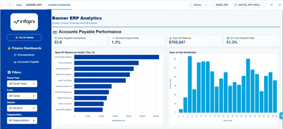Click the Alpha Office Supplies vendor label
This screenshot has height=129, width=283.
click(64, 110)
